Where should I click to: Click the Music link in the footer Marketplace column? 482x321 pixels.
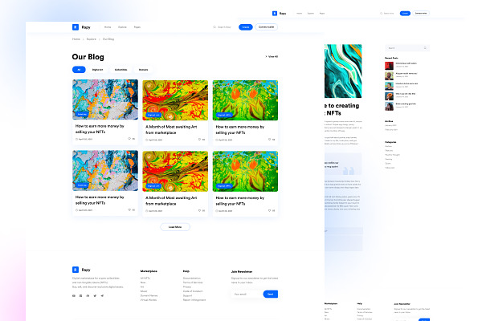click(x=144, y=291)
